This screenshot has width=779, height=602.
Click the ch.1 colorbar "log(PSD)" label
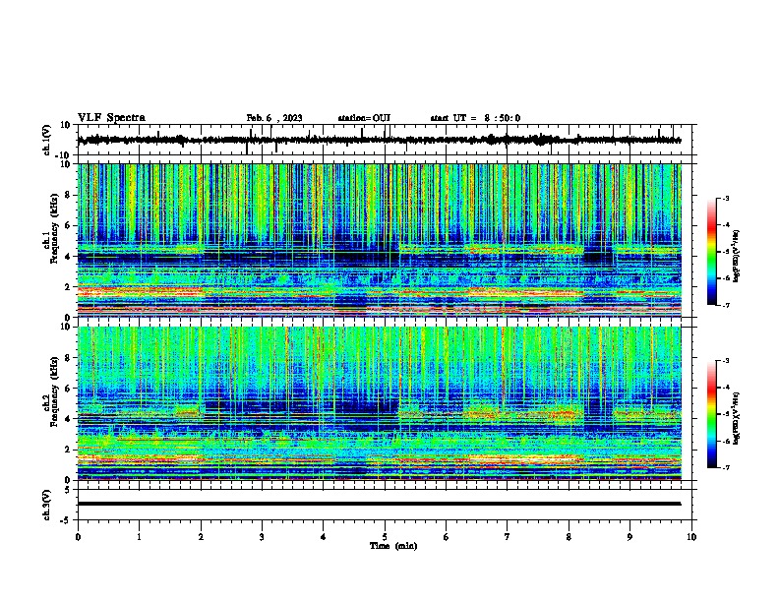click(737, 257)
